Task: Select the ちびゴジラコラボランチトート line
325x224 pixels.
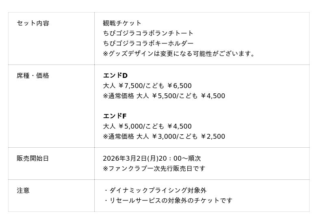Action: 148,33
